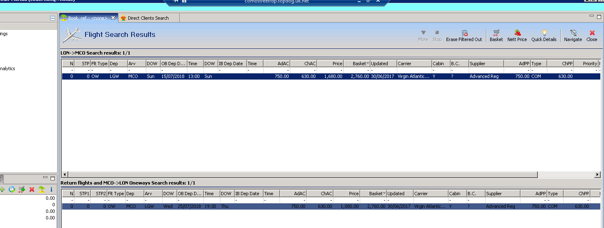Click STP1 header in return flights table

tap(82, 194)
